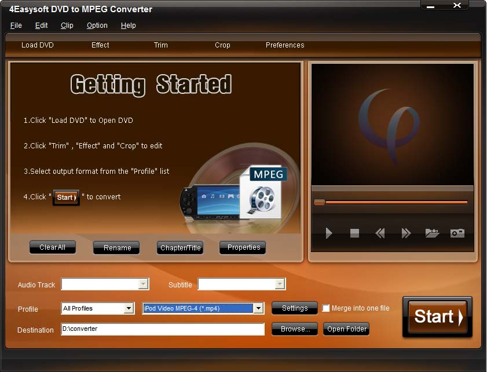Open the snapshot folder icon
Screen dimensions: 487x372
(432, 233)
